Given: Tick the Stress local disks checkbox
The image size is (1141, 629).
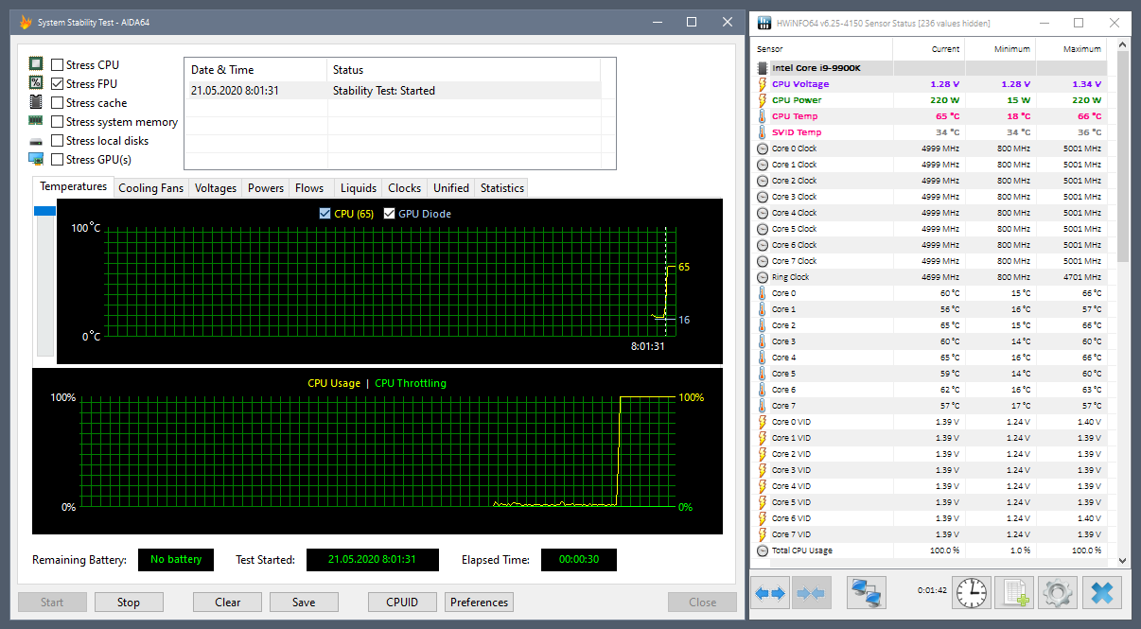Looking at the screenshot, I should (x=58, y=141).
